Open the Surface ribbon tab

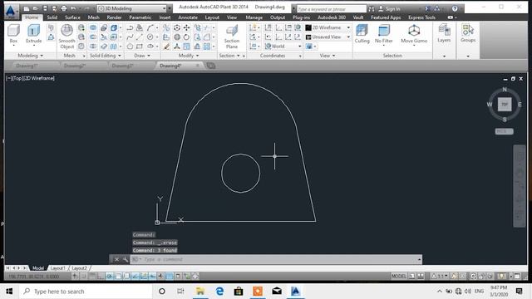tap(72, 17)
